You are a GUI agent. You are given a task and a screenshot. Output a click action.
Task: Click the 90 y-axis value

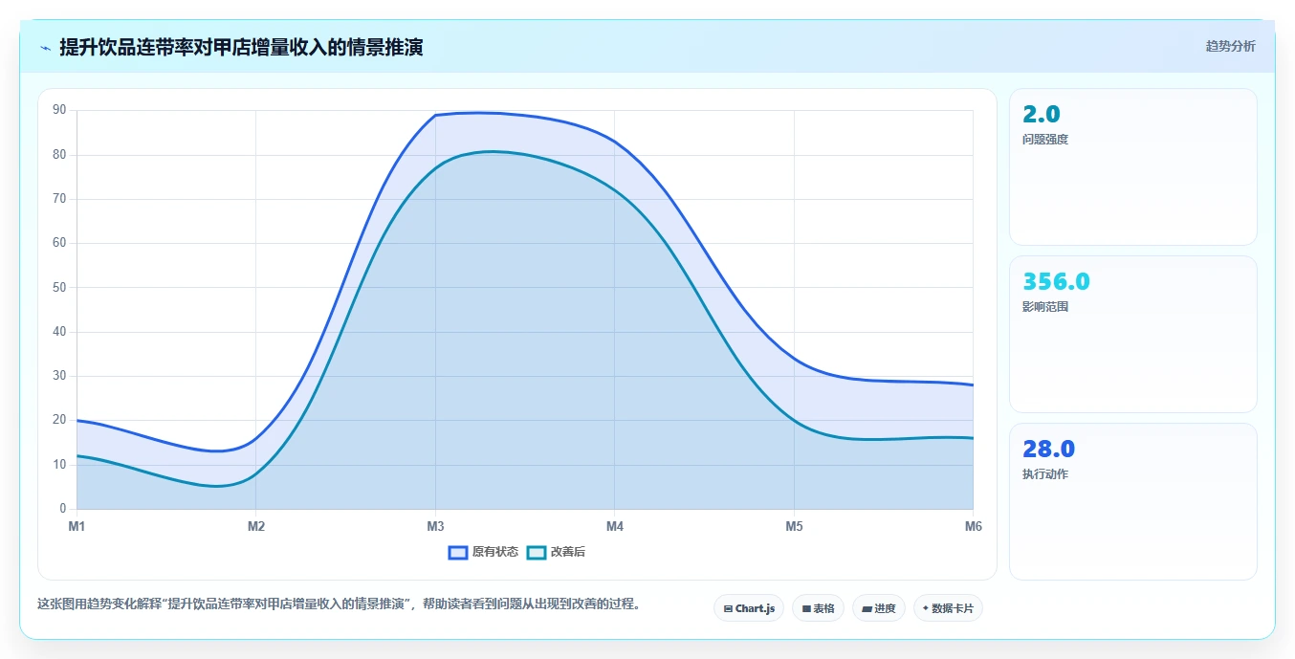59,110
